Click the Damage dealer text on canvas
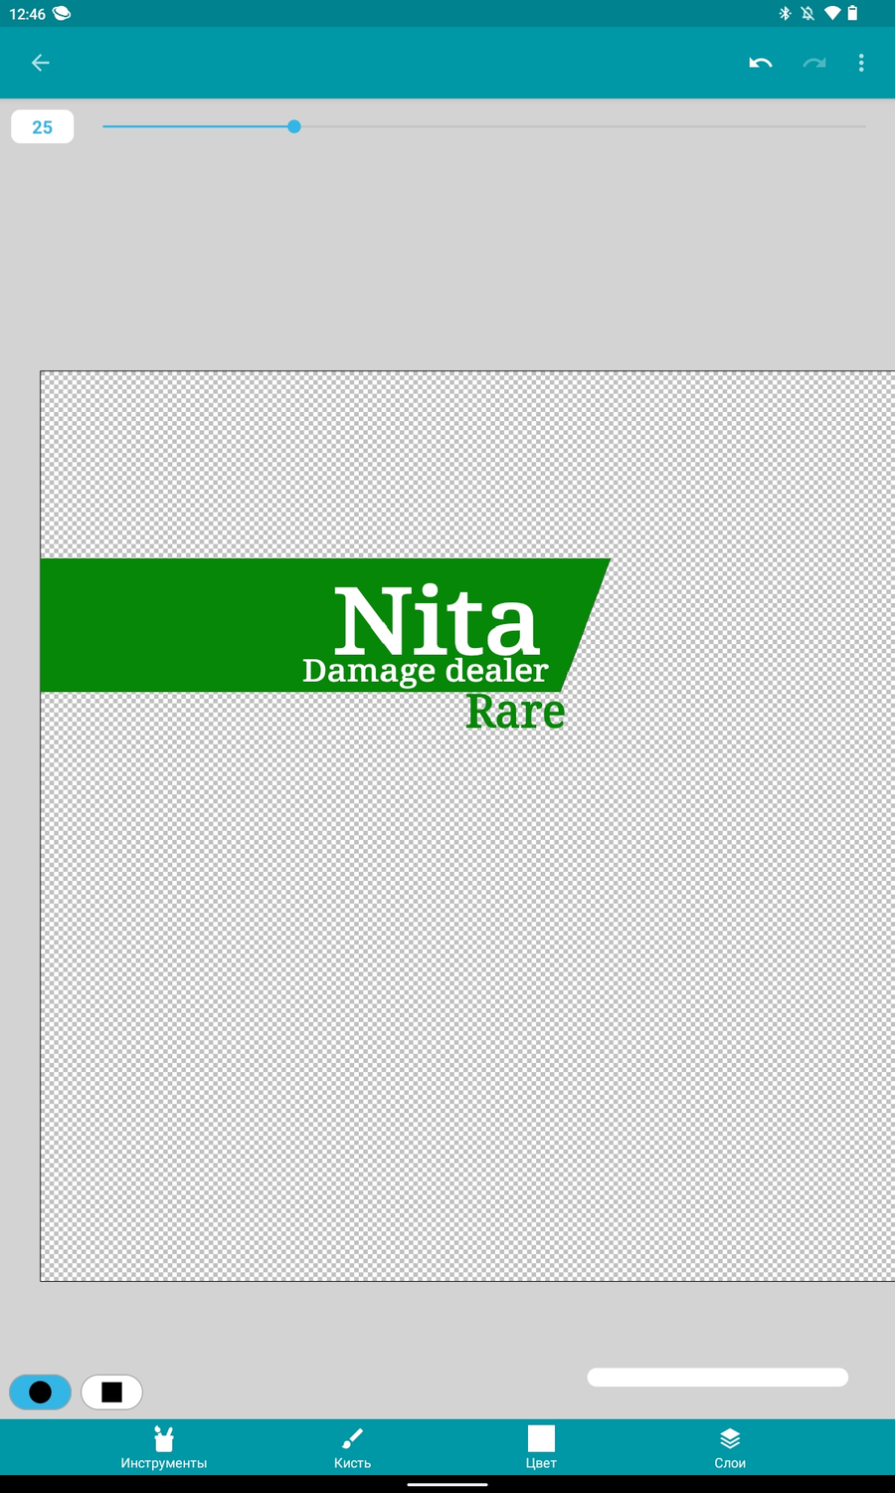The height and width of the screenshot is (1493, 895). tap(425, 671)
